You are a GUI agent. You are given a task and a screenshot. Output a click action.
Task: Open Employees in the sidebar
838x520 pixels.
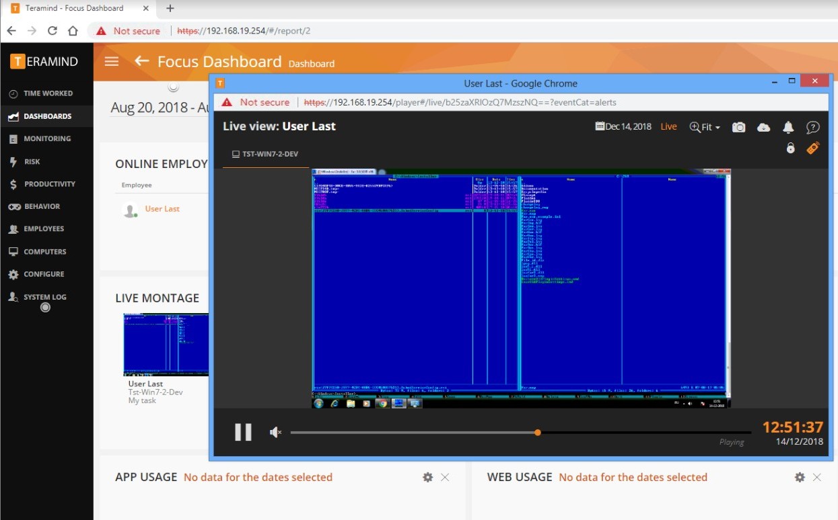pyautogui.click(x=47, y=228)
